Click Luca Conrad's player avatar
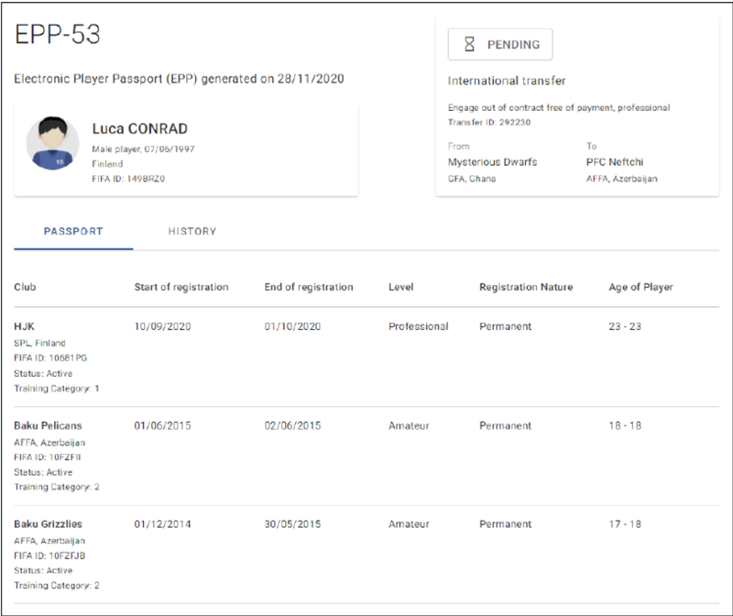This screenshot has width=733, height=616. (52, 143)
